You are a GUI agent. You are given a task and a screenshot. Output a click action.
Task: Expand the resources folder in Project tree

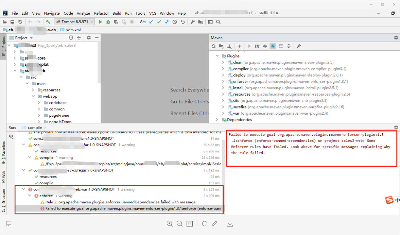(33, 90)
